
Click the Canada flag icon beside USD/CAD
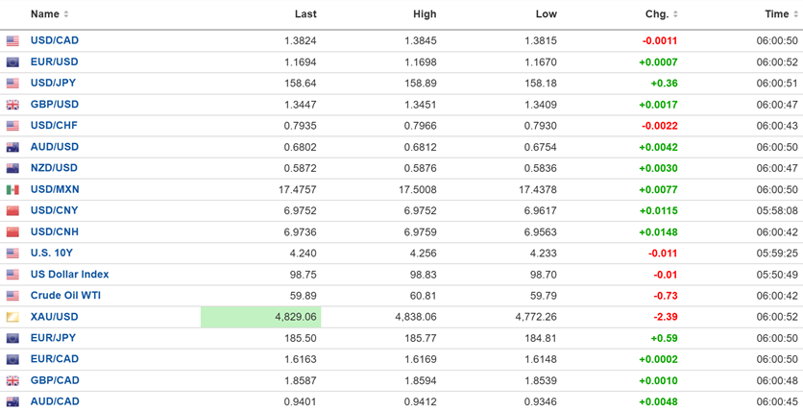point(12,41)
